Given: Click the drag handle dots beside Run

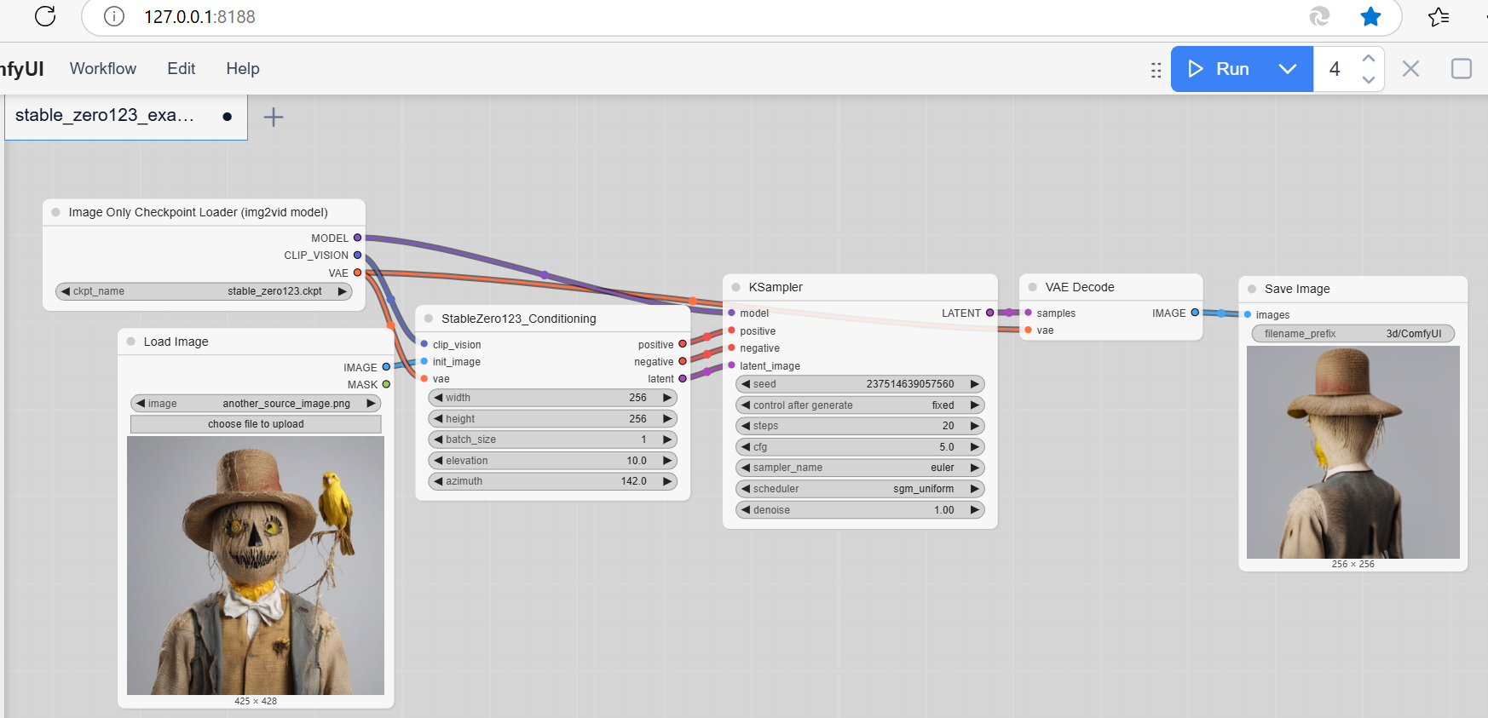Looking at the screenshot, I should 1156,70.
